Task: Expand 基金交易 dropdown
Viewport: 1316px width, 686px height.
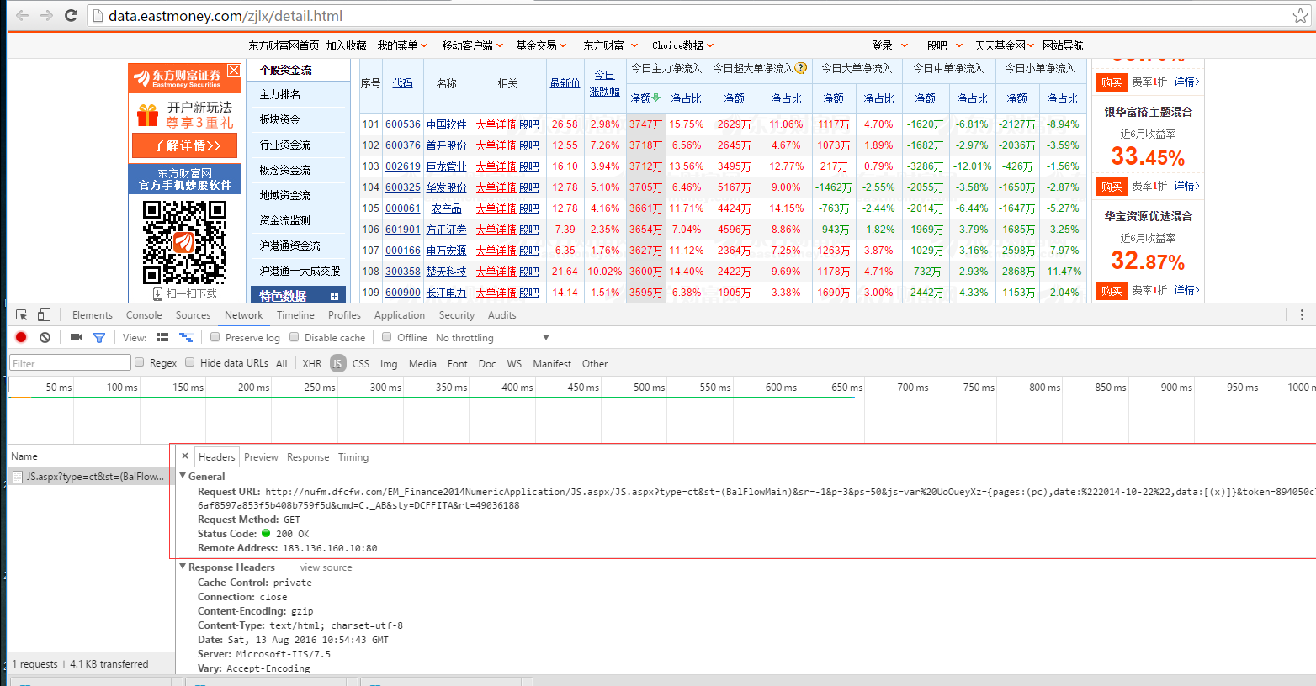Action: click(x=541, y=45)
